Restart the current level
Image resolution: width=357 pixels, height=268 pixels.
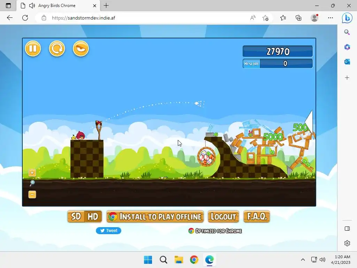(x=57, y=49)
